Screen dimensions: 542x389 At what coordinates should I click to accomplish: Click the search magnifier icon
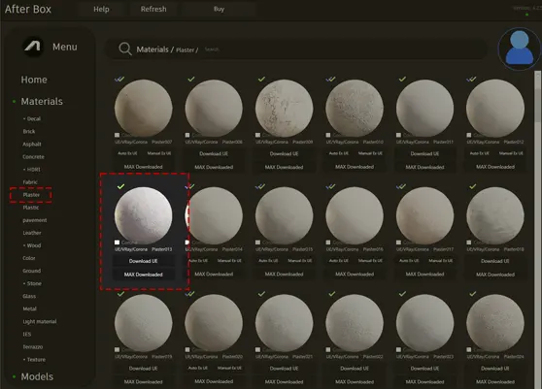tap(124, 49)
